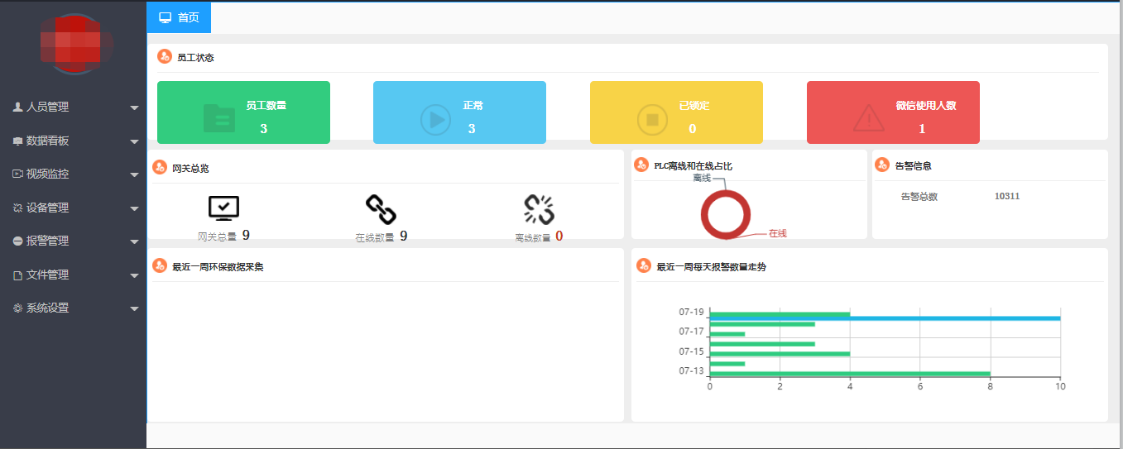Click the folder icon in 员工数量 card
1123x449 pixels.
pos(219,119)
